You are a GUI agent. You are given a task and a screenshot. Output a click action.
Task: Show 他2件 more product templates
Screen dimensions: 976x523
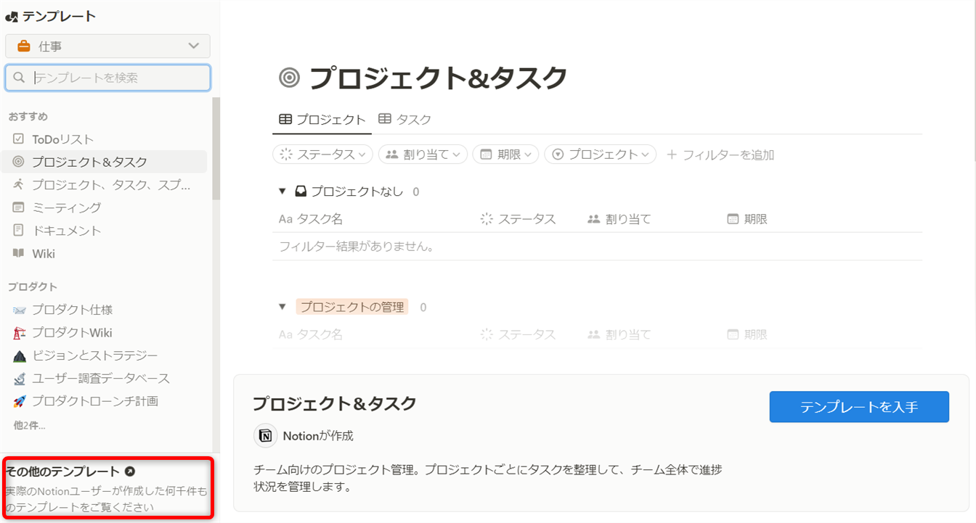click(x=29, y=425)
